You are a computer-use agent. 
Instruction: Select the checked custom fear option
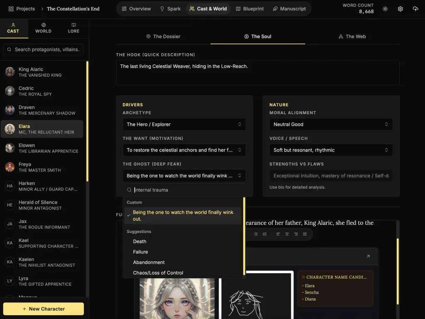coord(183,216)
